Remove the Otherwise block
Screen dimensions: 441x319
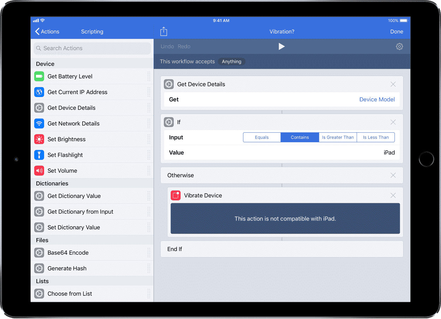point(393,175)
